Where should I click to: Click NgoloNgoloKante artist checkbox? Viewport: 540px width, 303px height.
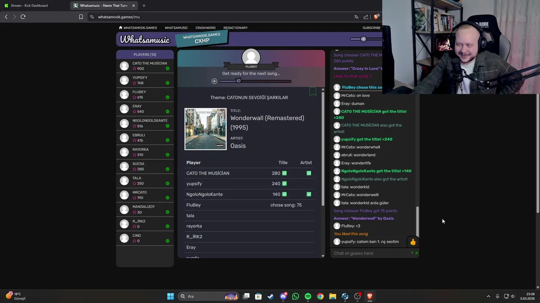coord(309,194)
